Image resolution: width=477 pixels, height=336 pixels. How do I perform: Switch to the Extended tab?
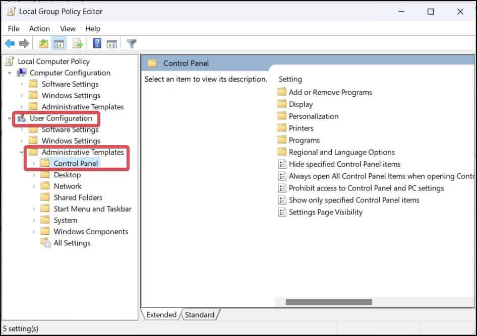(x=161, y=315)
